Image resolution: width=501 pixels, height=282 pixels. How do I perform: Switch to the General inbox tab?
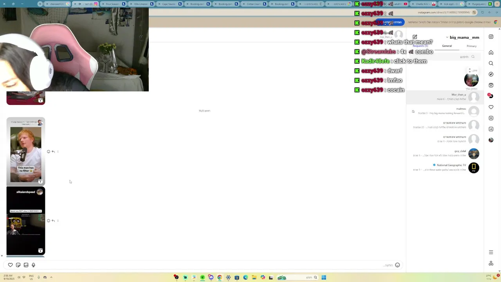coord(447,46)
